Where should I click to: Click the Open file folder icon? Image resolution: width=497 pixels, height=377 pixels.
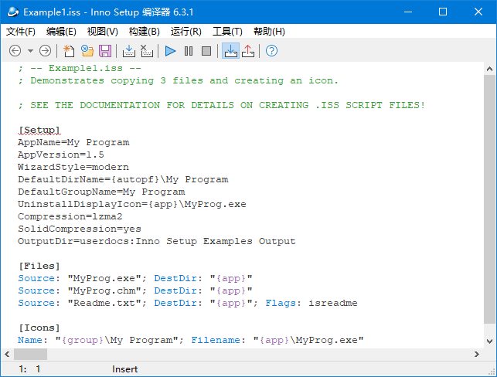point(87,51)
